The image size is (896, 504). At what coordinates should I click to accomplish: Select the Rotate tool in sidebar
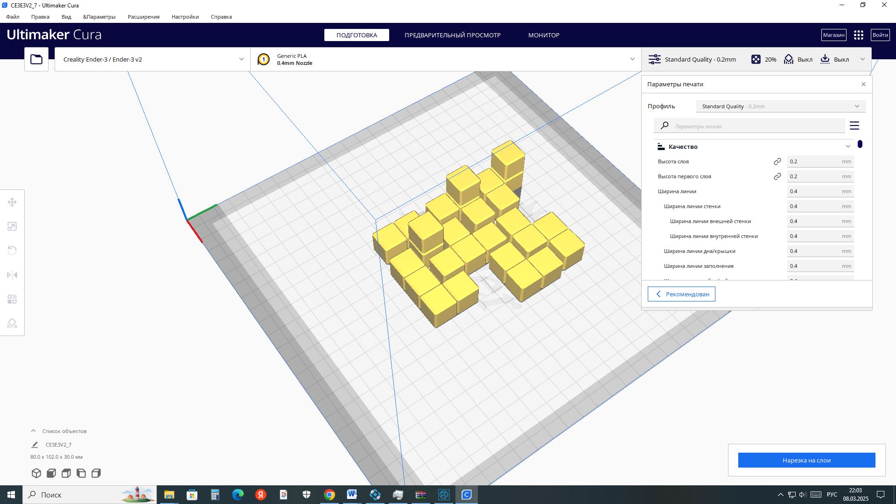pyautogui.click(x=12, y=251)
